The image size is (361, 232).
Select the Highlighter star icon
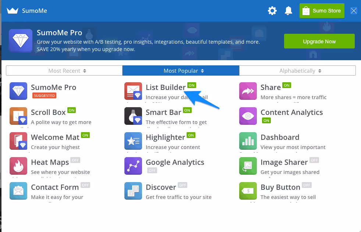coord(132,141)
